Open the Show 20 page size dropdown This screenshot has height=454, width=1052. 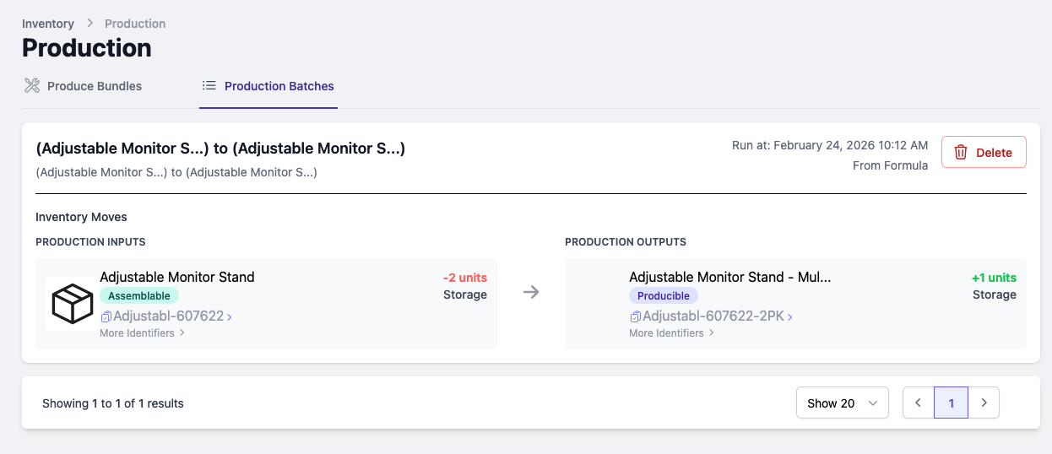click(x=842, y=403)
